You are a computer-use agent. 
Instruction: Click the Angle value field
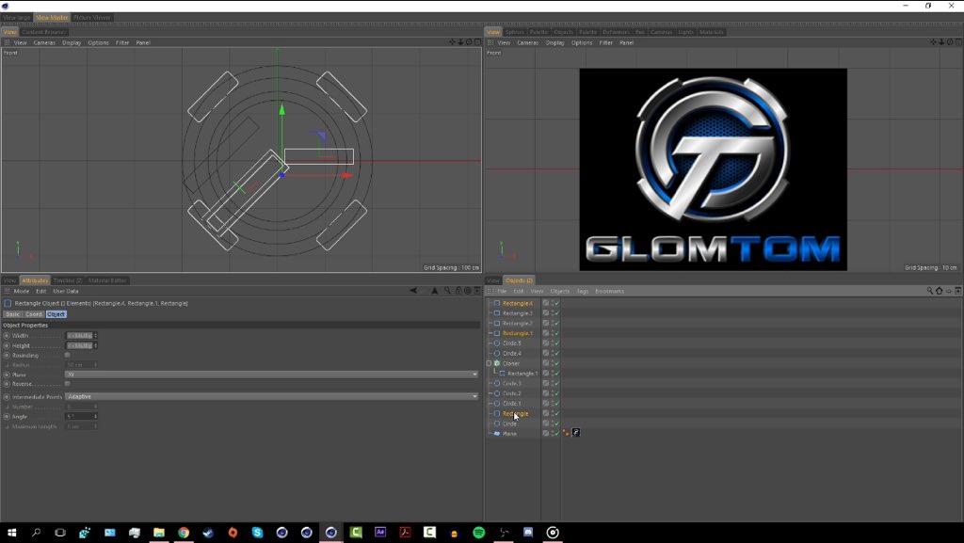(x=79, y=417)
